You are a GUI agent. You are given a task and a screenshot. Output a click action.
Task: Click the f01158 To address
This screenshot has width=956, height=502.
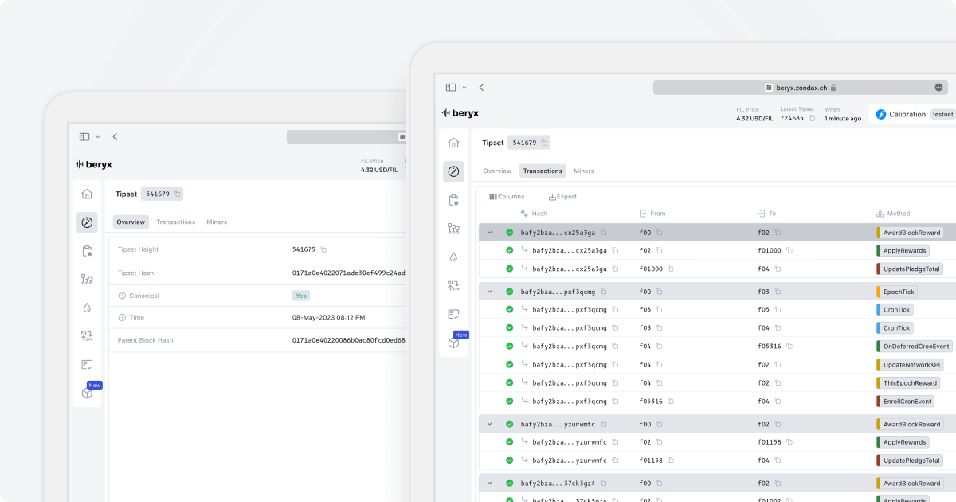(x=770, y=442)
